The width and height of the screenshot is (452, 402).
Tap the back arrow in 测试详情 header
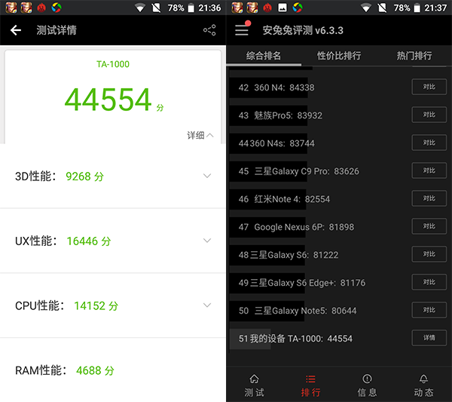pos(16,30)
